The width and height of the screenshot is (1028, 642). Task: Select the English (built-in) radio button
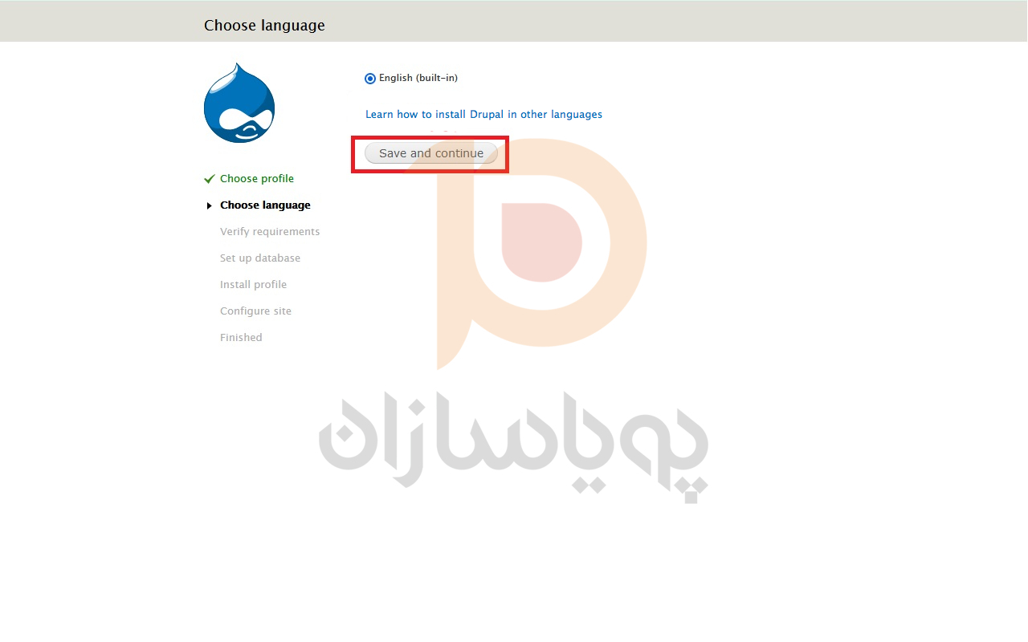(370, 79)
